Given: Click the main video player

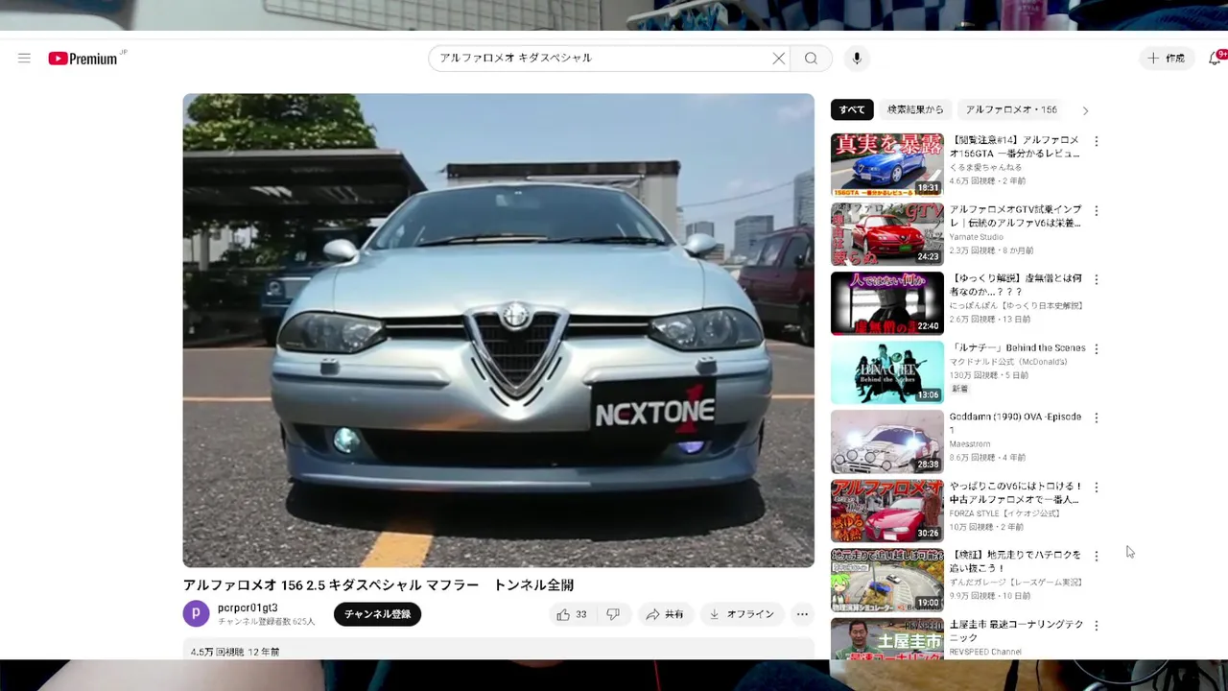Looking at the screenshot, I should coord(498,330).
